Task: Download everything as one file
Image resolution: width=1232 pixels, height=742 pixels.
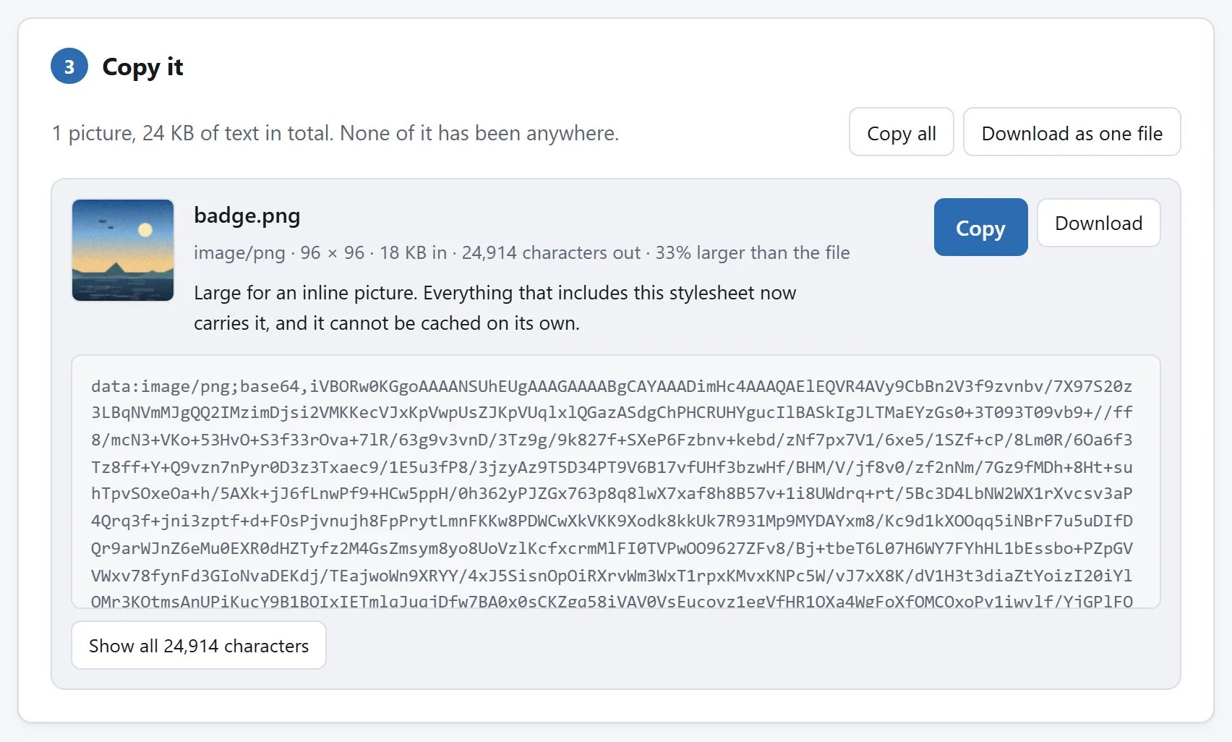Action: 1071,132
